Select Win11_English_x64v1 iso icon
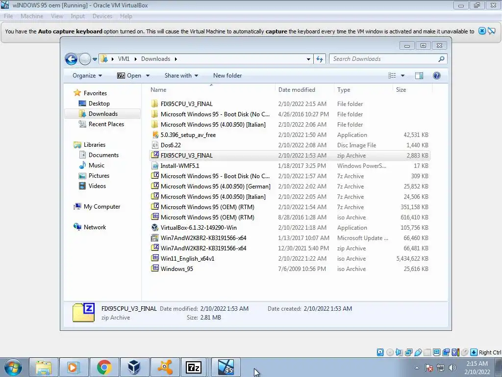Image resolution: width=502 pixels, height=377 pixels. point(155,258)
